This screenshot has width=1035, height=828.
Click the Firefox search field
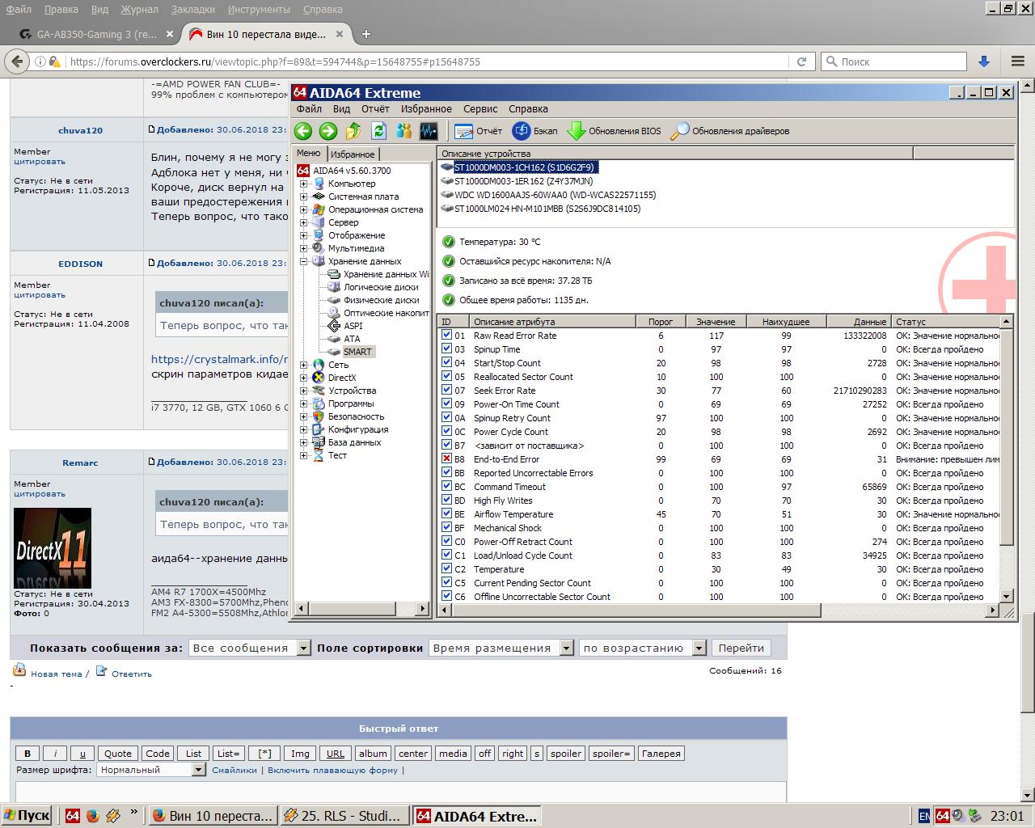pos(893,61)
